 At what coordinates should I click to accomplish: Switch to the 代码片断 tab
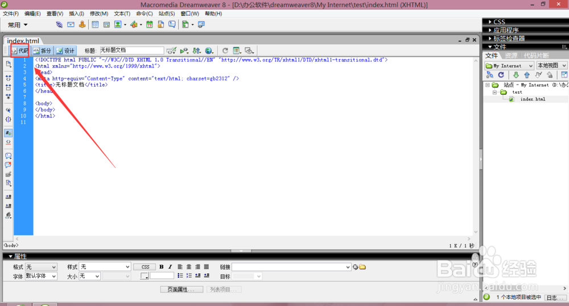pos(537,56)
